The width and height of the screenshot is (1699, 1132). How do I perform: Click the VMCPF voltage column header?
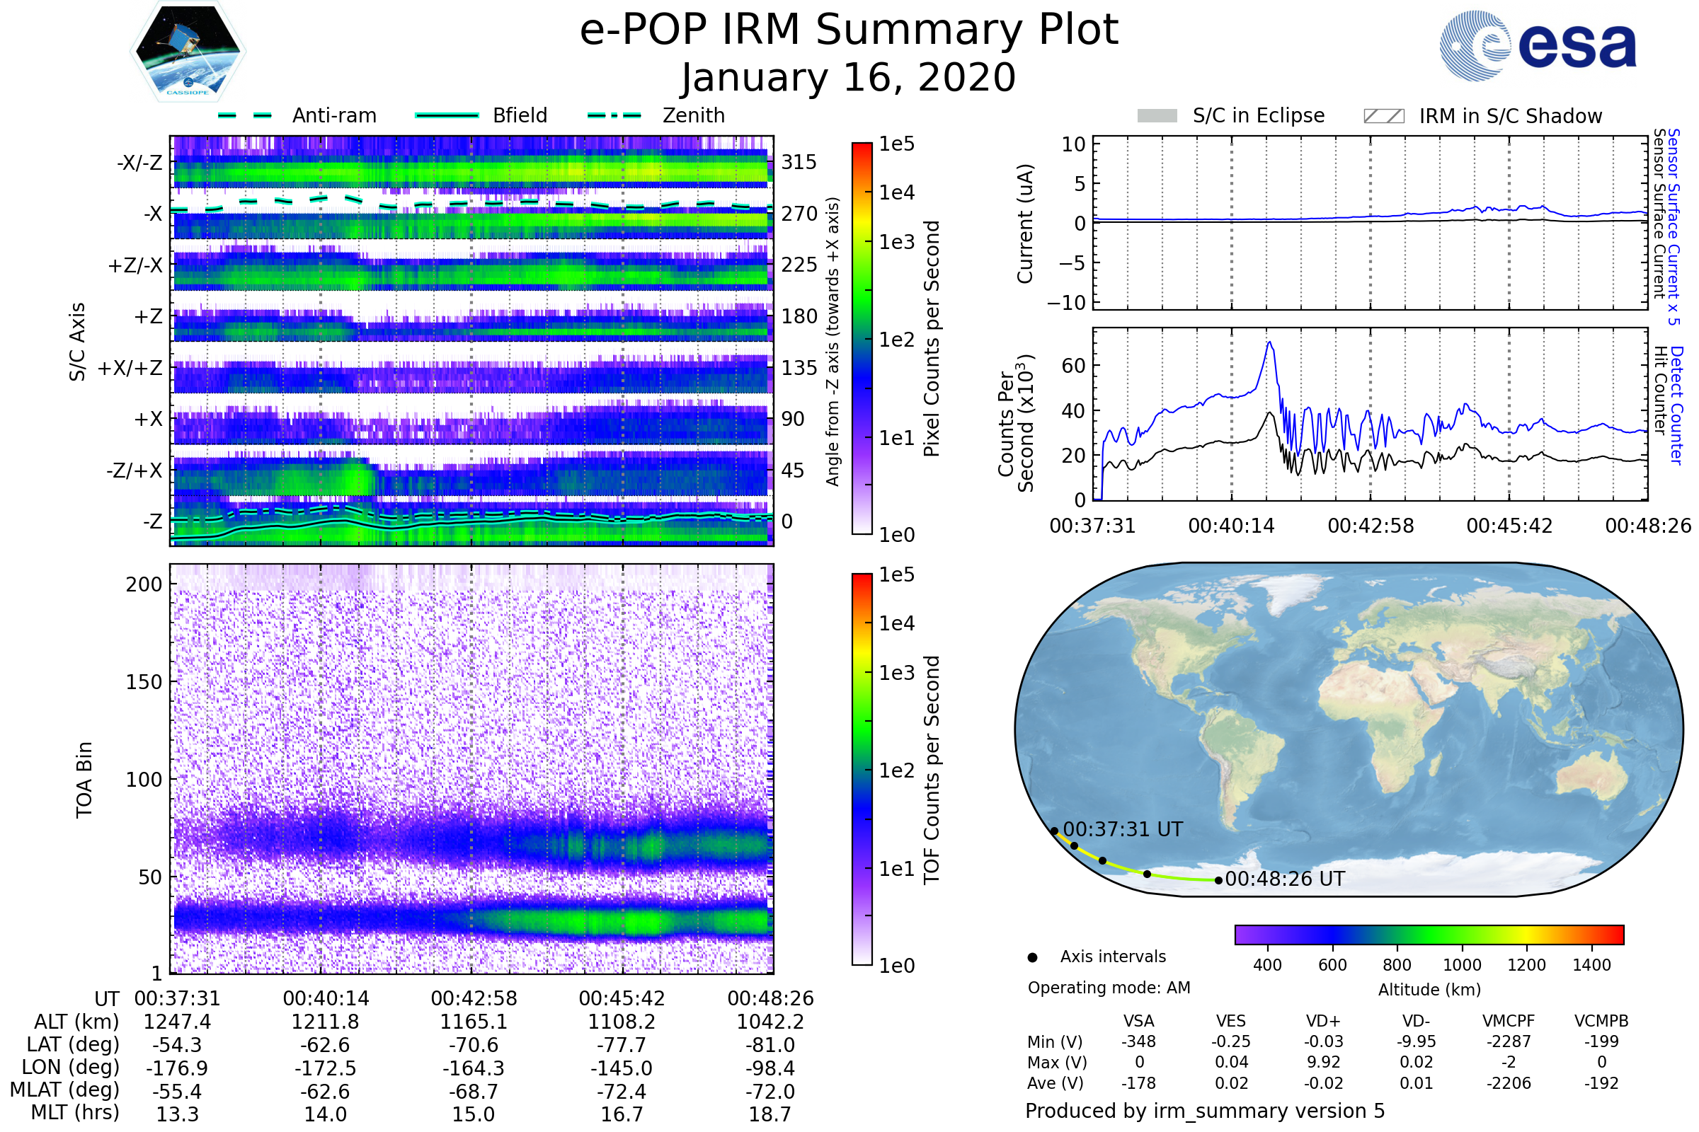(x=1509, y=1021)
